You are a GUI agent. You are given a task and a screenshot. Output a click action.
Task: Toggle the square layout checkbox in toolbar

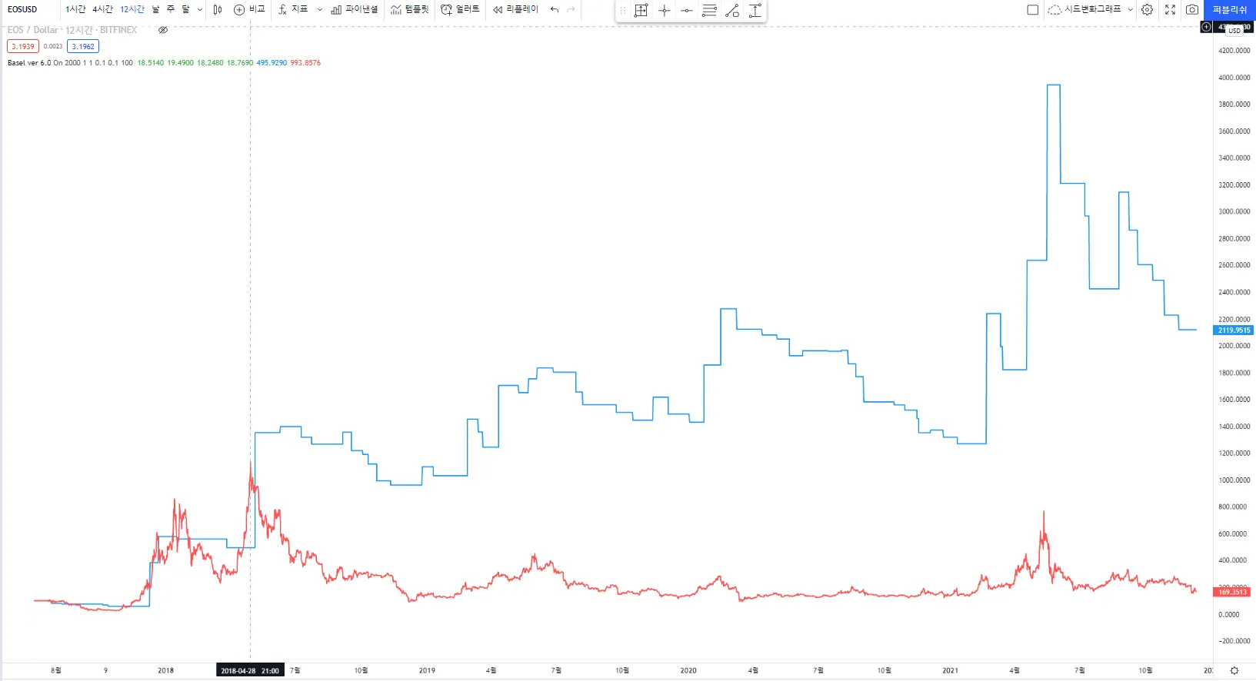pyautogui.click(x=1033, y=9)
